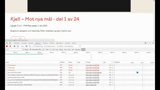Open the patch-worker.js:38 initiator link
Viewport: 160px width, 90px height.
[x=91, y=85]
